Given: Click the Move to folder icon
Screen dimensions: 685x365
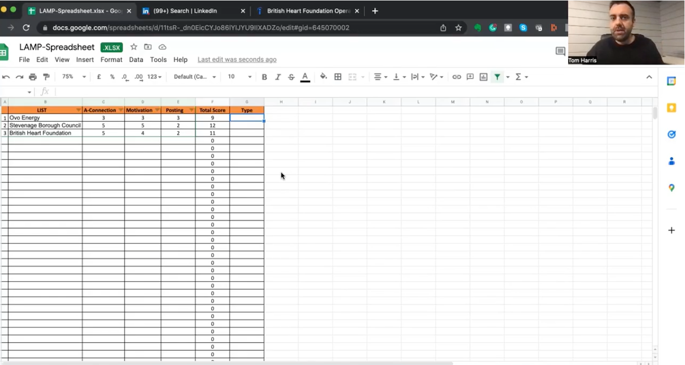Looking at the screenshot, I should [x=148, y=47].
